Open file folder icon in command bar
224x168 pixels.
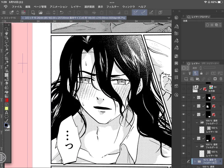pyautogui.click(x=41, y=13)
